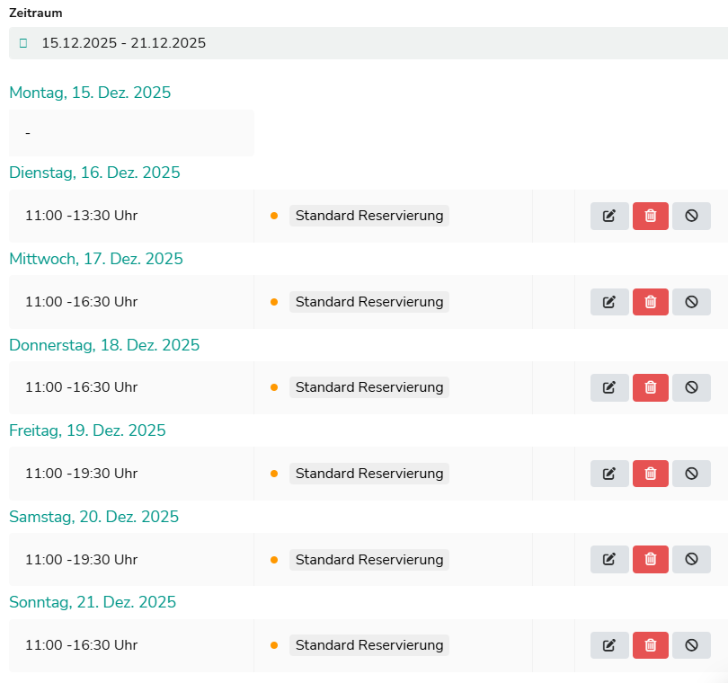Screen dimensions: 728x683
Task: Edit the Sonntag 21. Dez. reservation
Action: pos(609,645)
